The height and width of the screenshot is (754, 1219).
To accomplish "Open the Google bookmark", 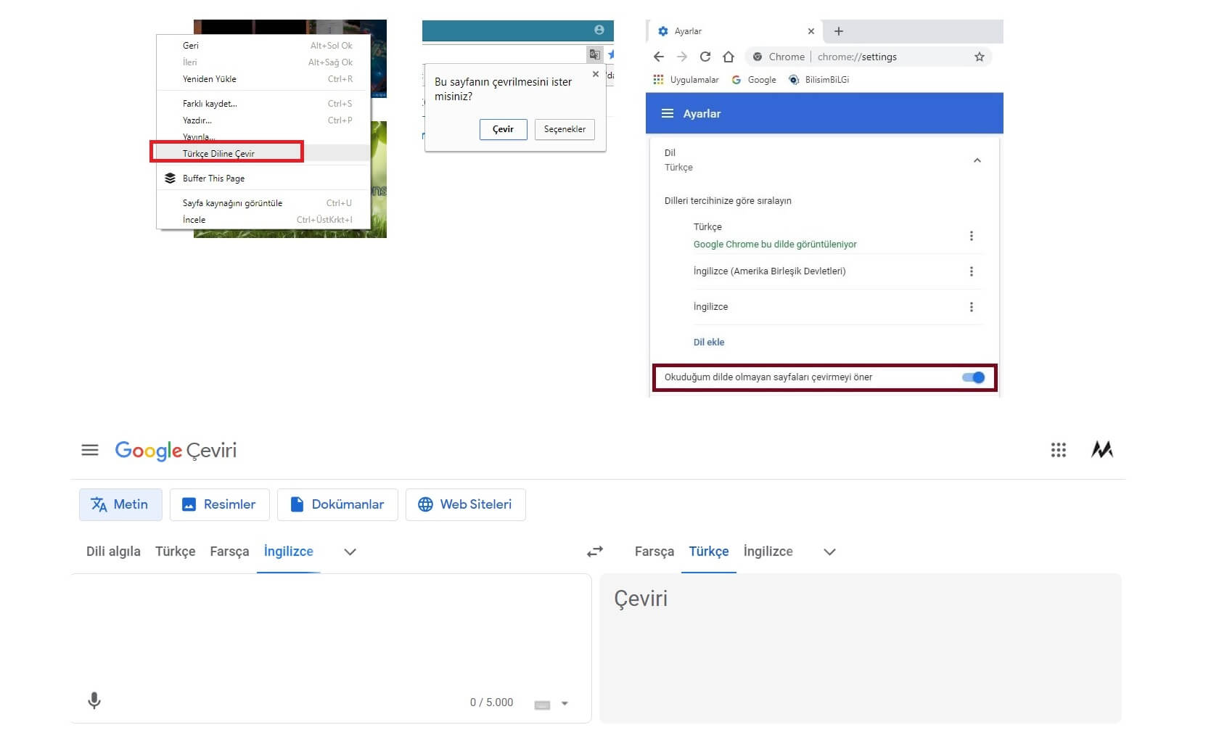I will click(754, 80).
